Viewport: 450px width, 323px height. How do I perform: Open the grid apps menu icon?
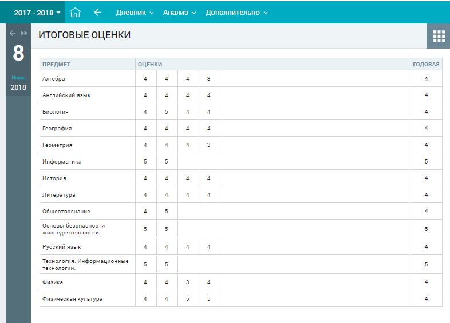439,36
